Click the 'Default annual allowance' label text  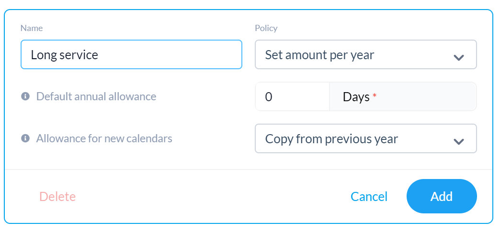pos(96,96)
